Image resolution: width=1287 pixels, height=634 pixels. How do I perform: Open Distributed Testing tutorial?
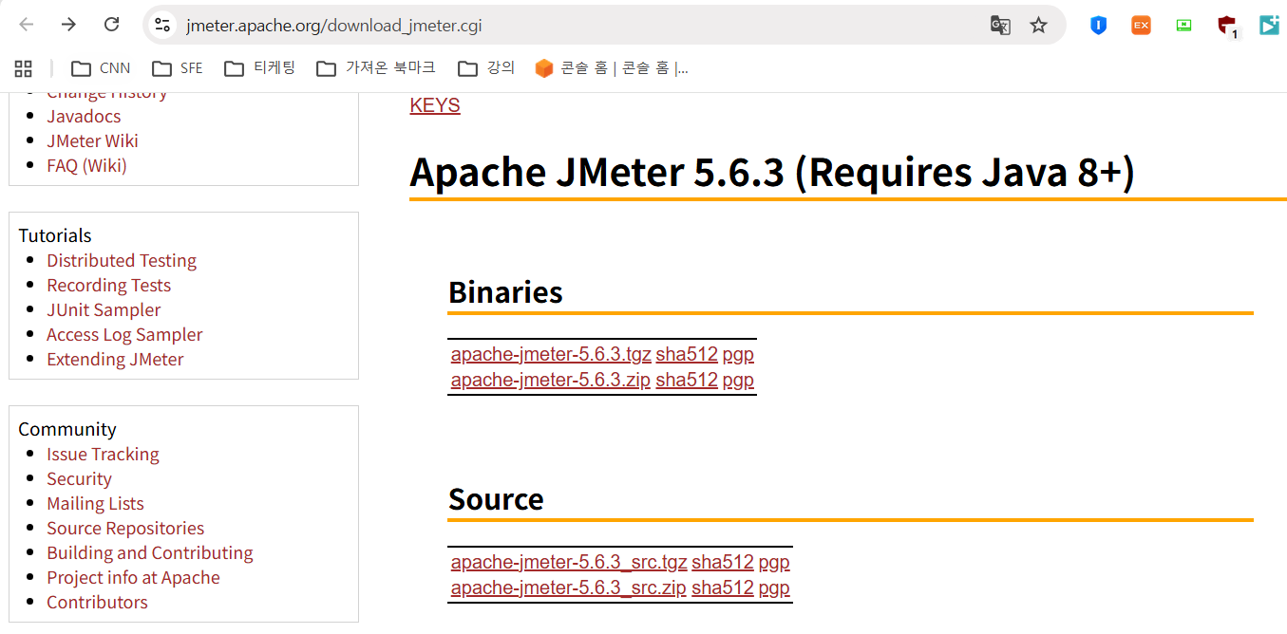[122, 260]
